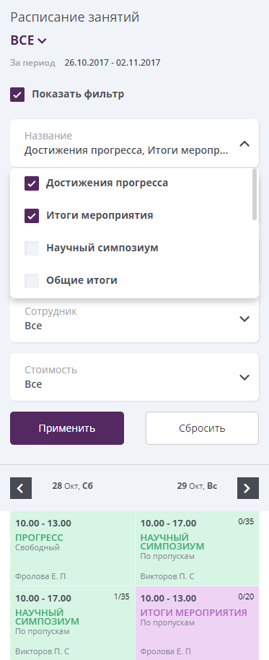This screenshot has width=269, height=660.
Task: Click chevron next to ВСЕ heading
Action: coord(42,41)
